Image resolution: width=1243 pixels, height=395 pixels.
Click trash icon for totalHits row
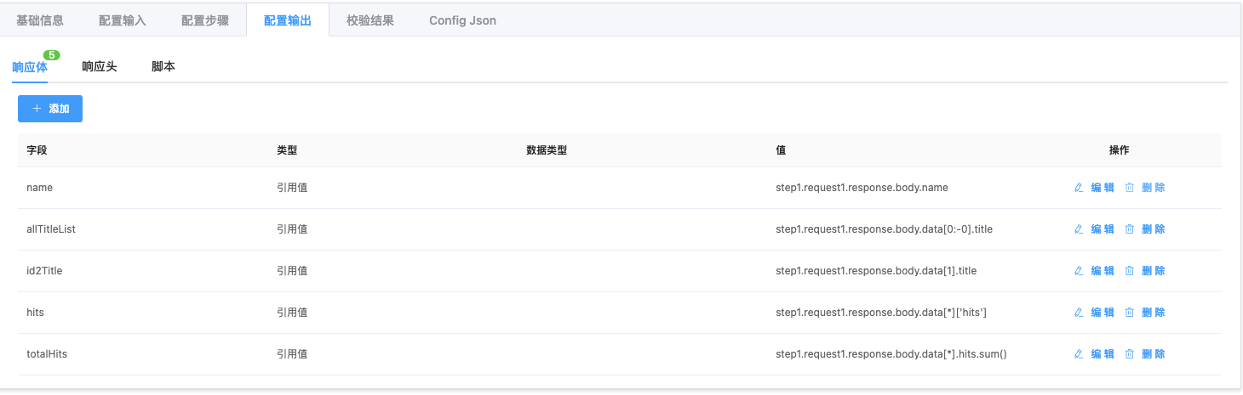click(x=1130, y=354)
